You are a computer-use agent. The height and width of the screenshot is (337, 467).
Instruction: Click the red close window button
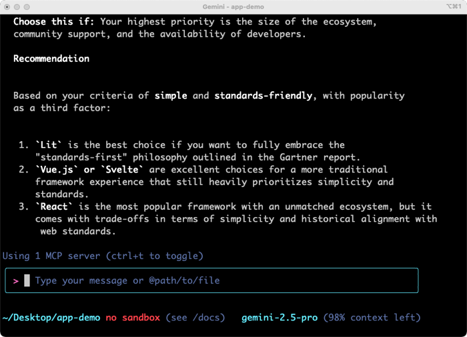point(9,6)
